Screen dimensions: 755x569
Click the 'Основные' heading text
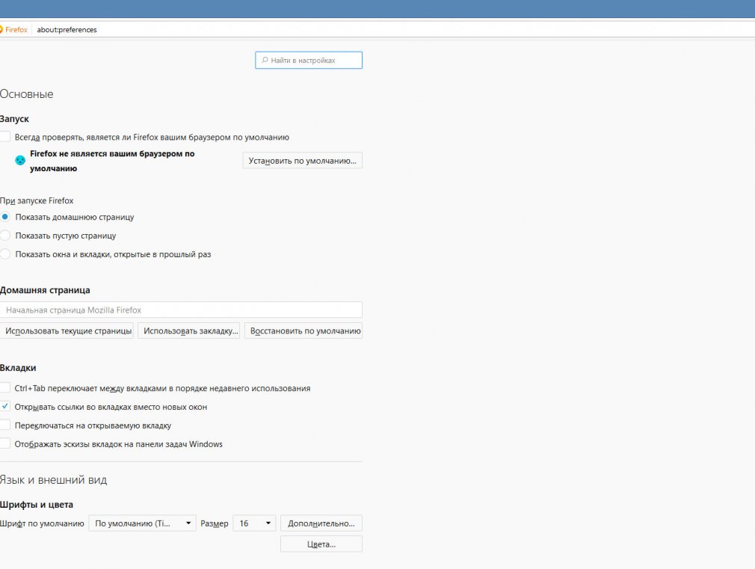pos(26,94)
